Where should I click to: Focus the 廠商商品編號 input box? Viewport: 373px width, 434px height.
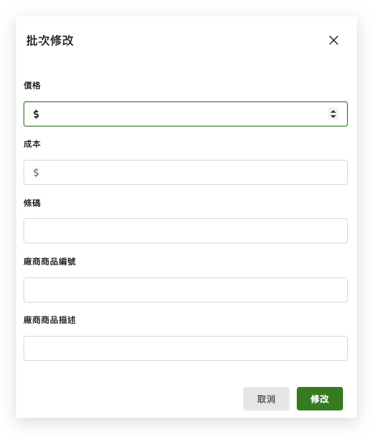186,290
